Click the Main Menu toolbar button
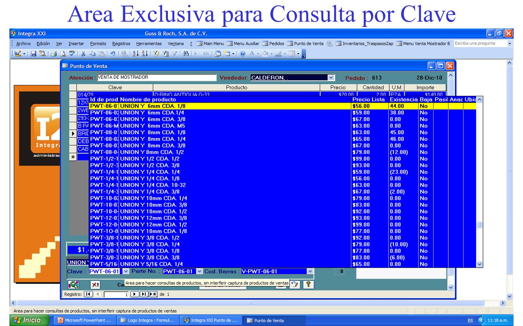 tap(210, 44)
